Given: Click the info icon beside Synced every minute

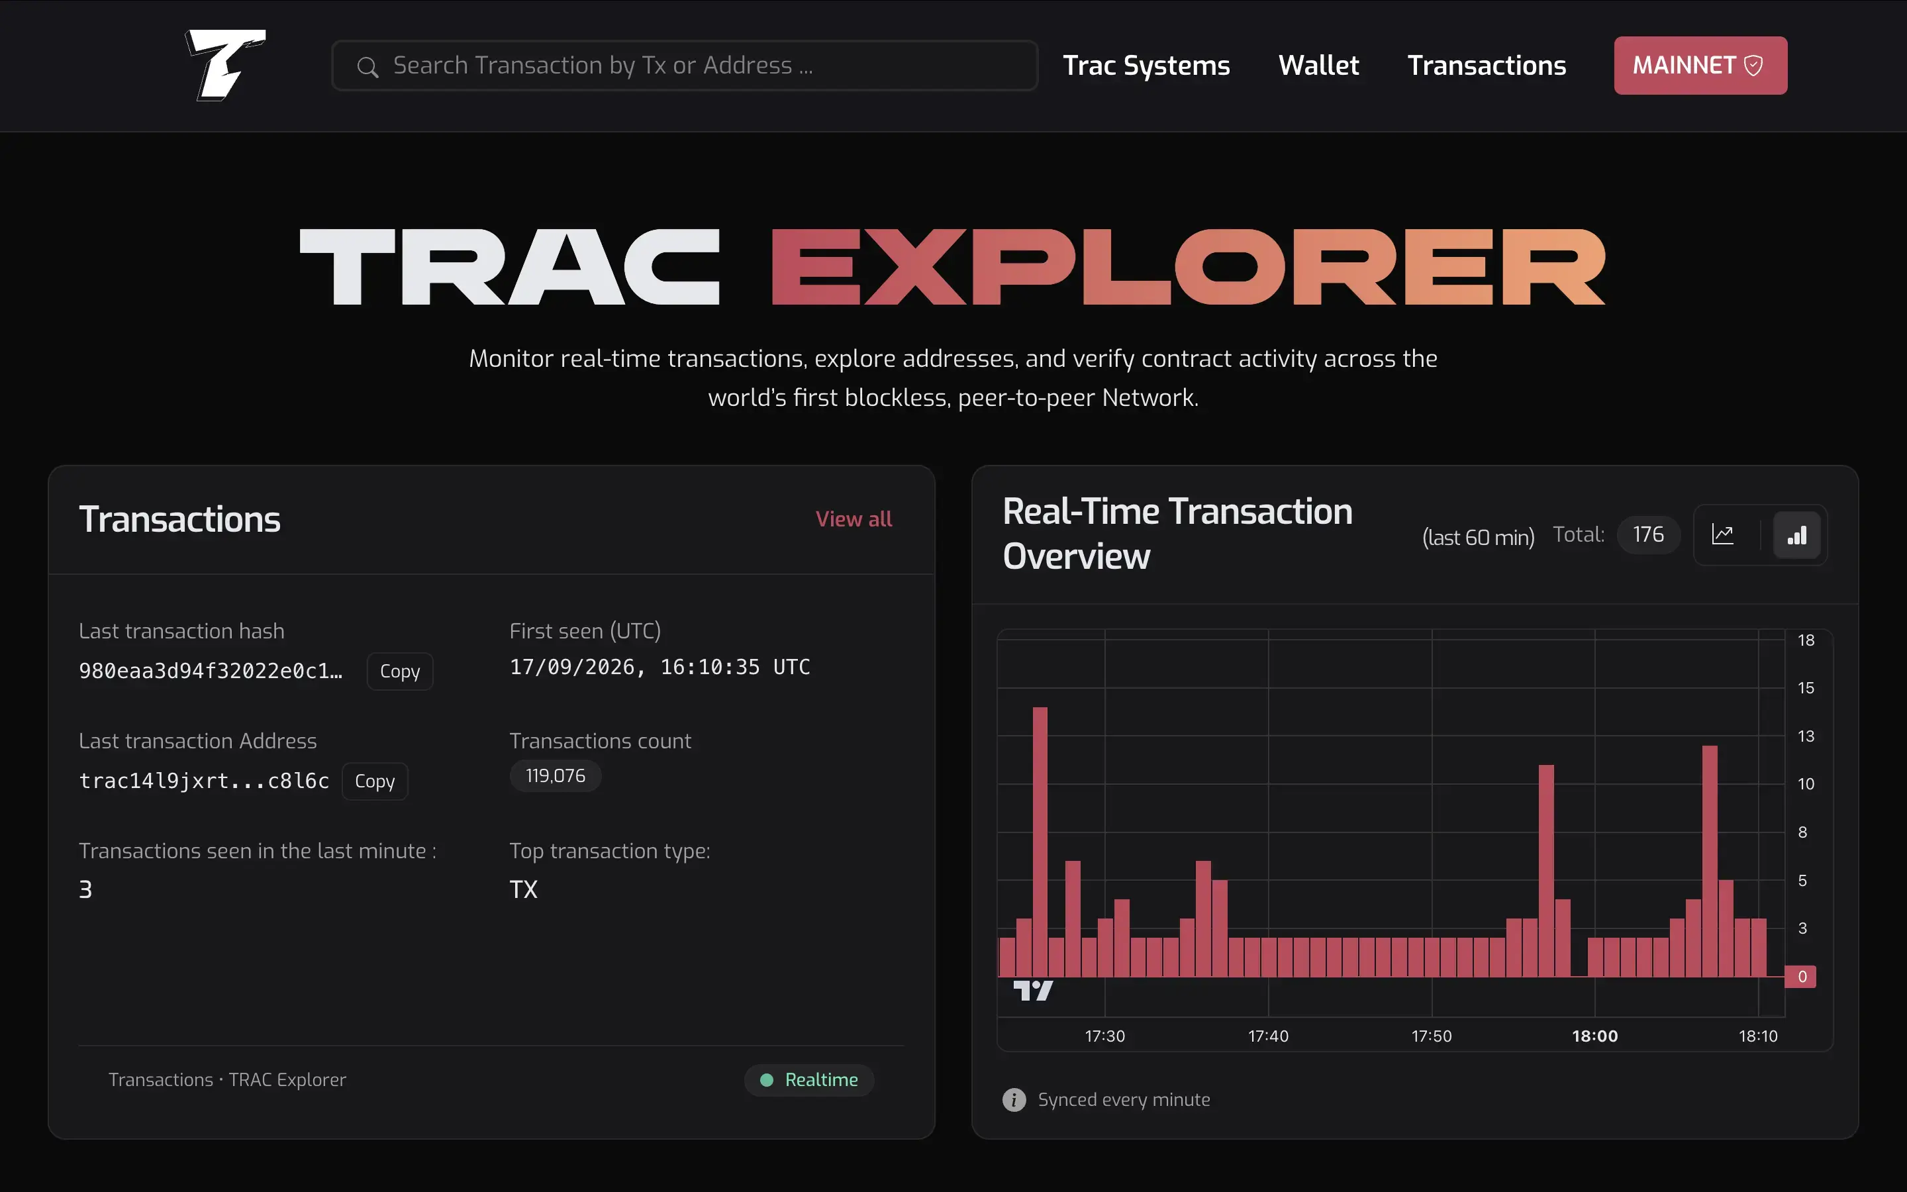Looking at the screenshot, I should coord(1014,1100).
